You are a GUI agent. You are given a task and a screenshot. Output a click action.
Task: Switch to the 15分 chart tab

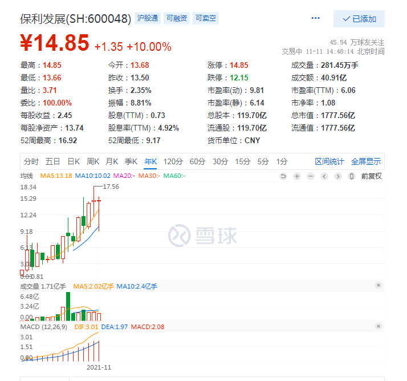pos(243,161)
